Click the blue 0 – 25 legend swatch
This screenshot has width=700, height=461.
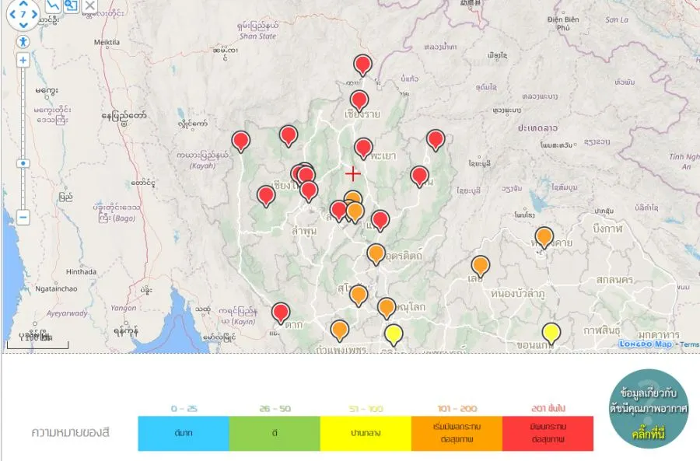[x=184, y=433]
